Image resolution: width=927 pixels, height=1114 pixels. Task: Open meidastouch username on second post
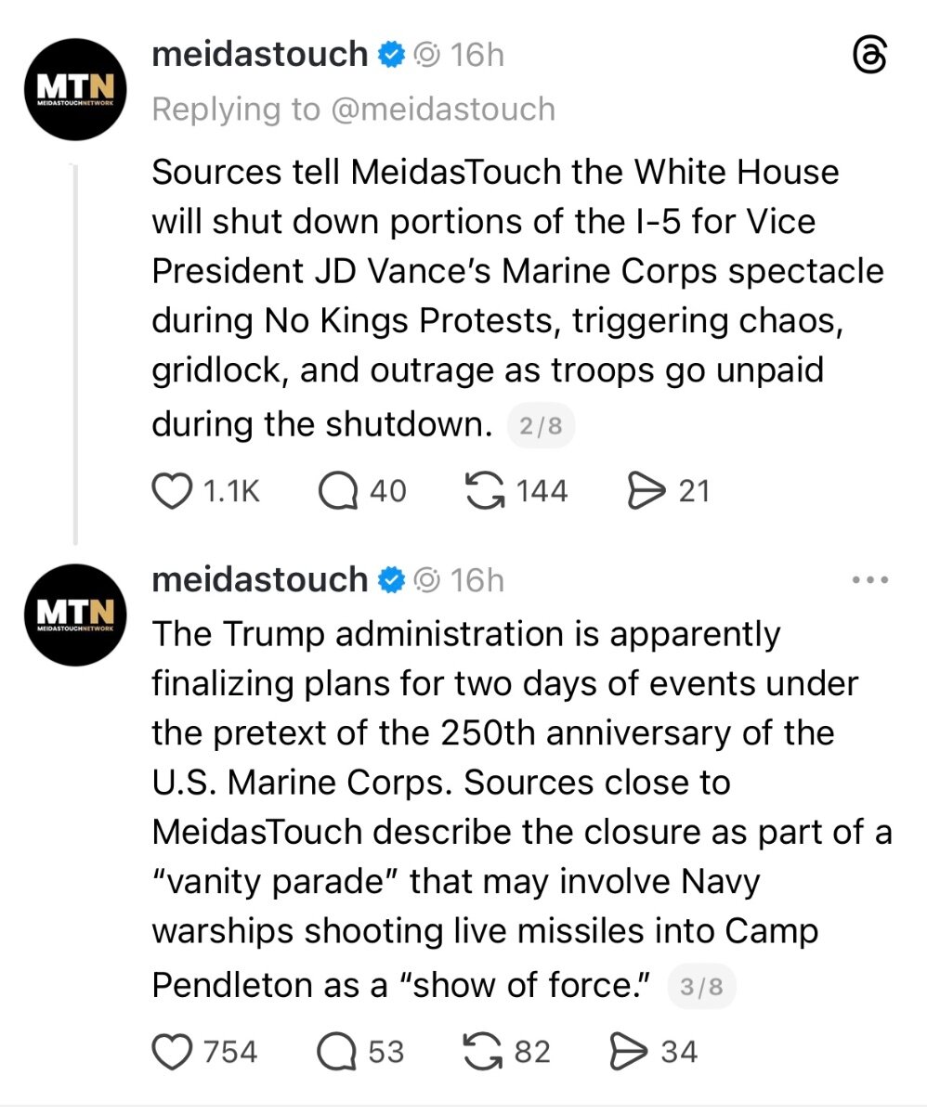point(260,580)
